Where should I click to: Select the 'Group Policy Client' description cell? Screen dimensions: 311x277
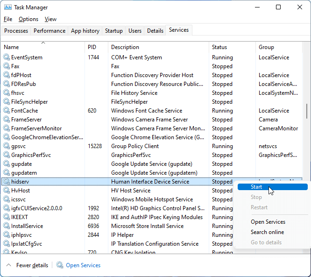tap(135, 146)
